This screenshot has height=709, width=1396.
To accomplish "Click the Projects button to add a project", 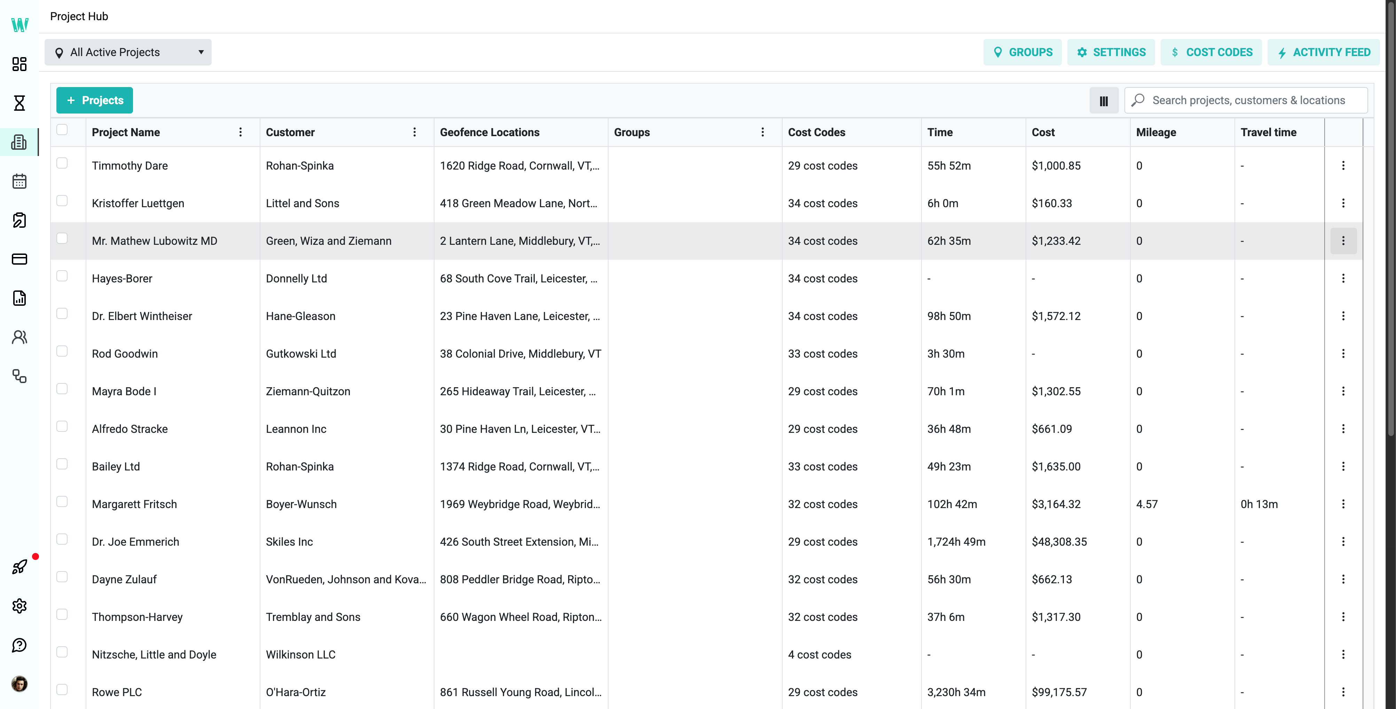I will pyautogui.click(x=94, y=100).
